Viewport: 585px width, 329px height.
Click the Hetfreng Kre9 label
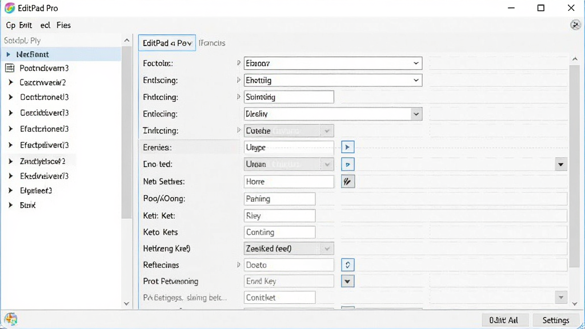(166, 248)
